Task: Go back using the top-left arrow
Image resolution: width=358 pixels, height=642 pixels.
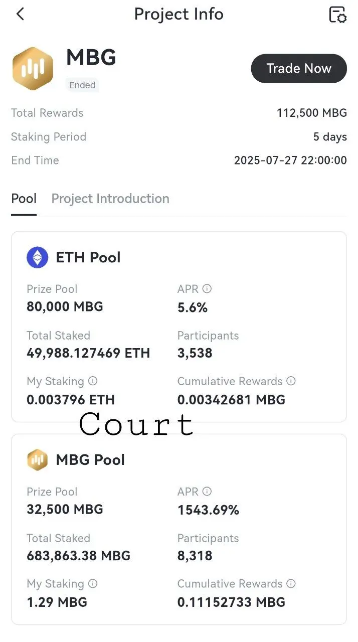Action: (x=20, y=14)
